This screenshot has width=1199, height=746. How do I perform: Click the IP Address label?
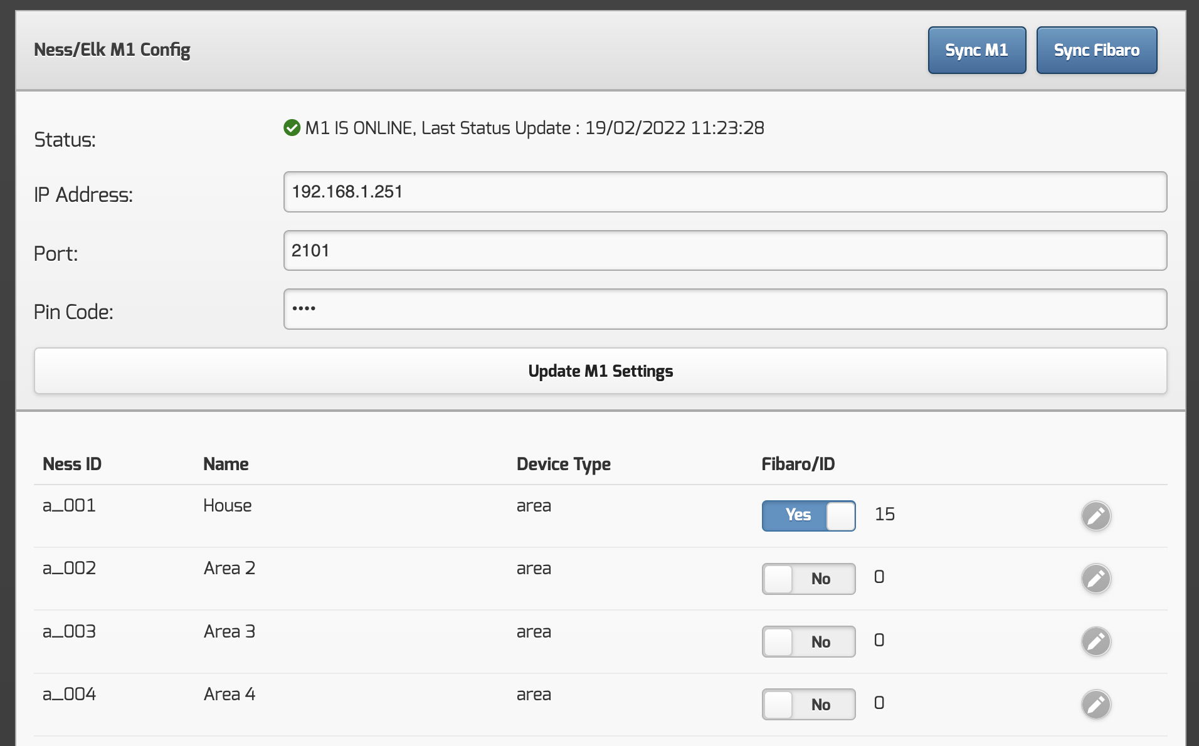click(x=83, y=195)
